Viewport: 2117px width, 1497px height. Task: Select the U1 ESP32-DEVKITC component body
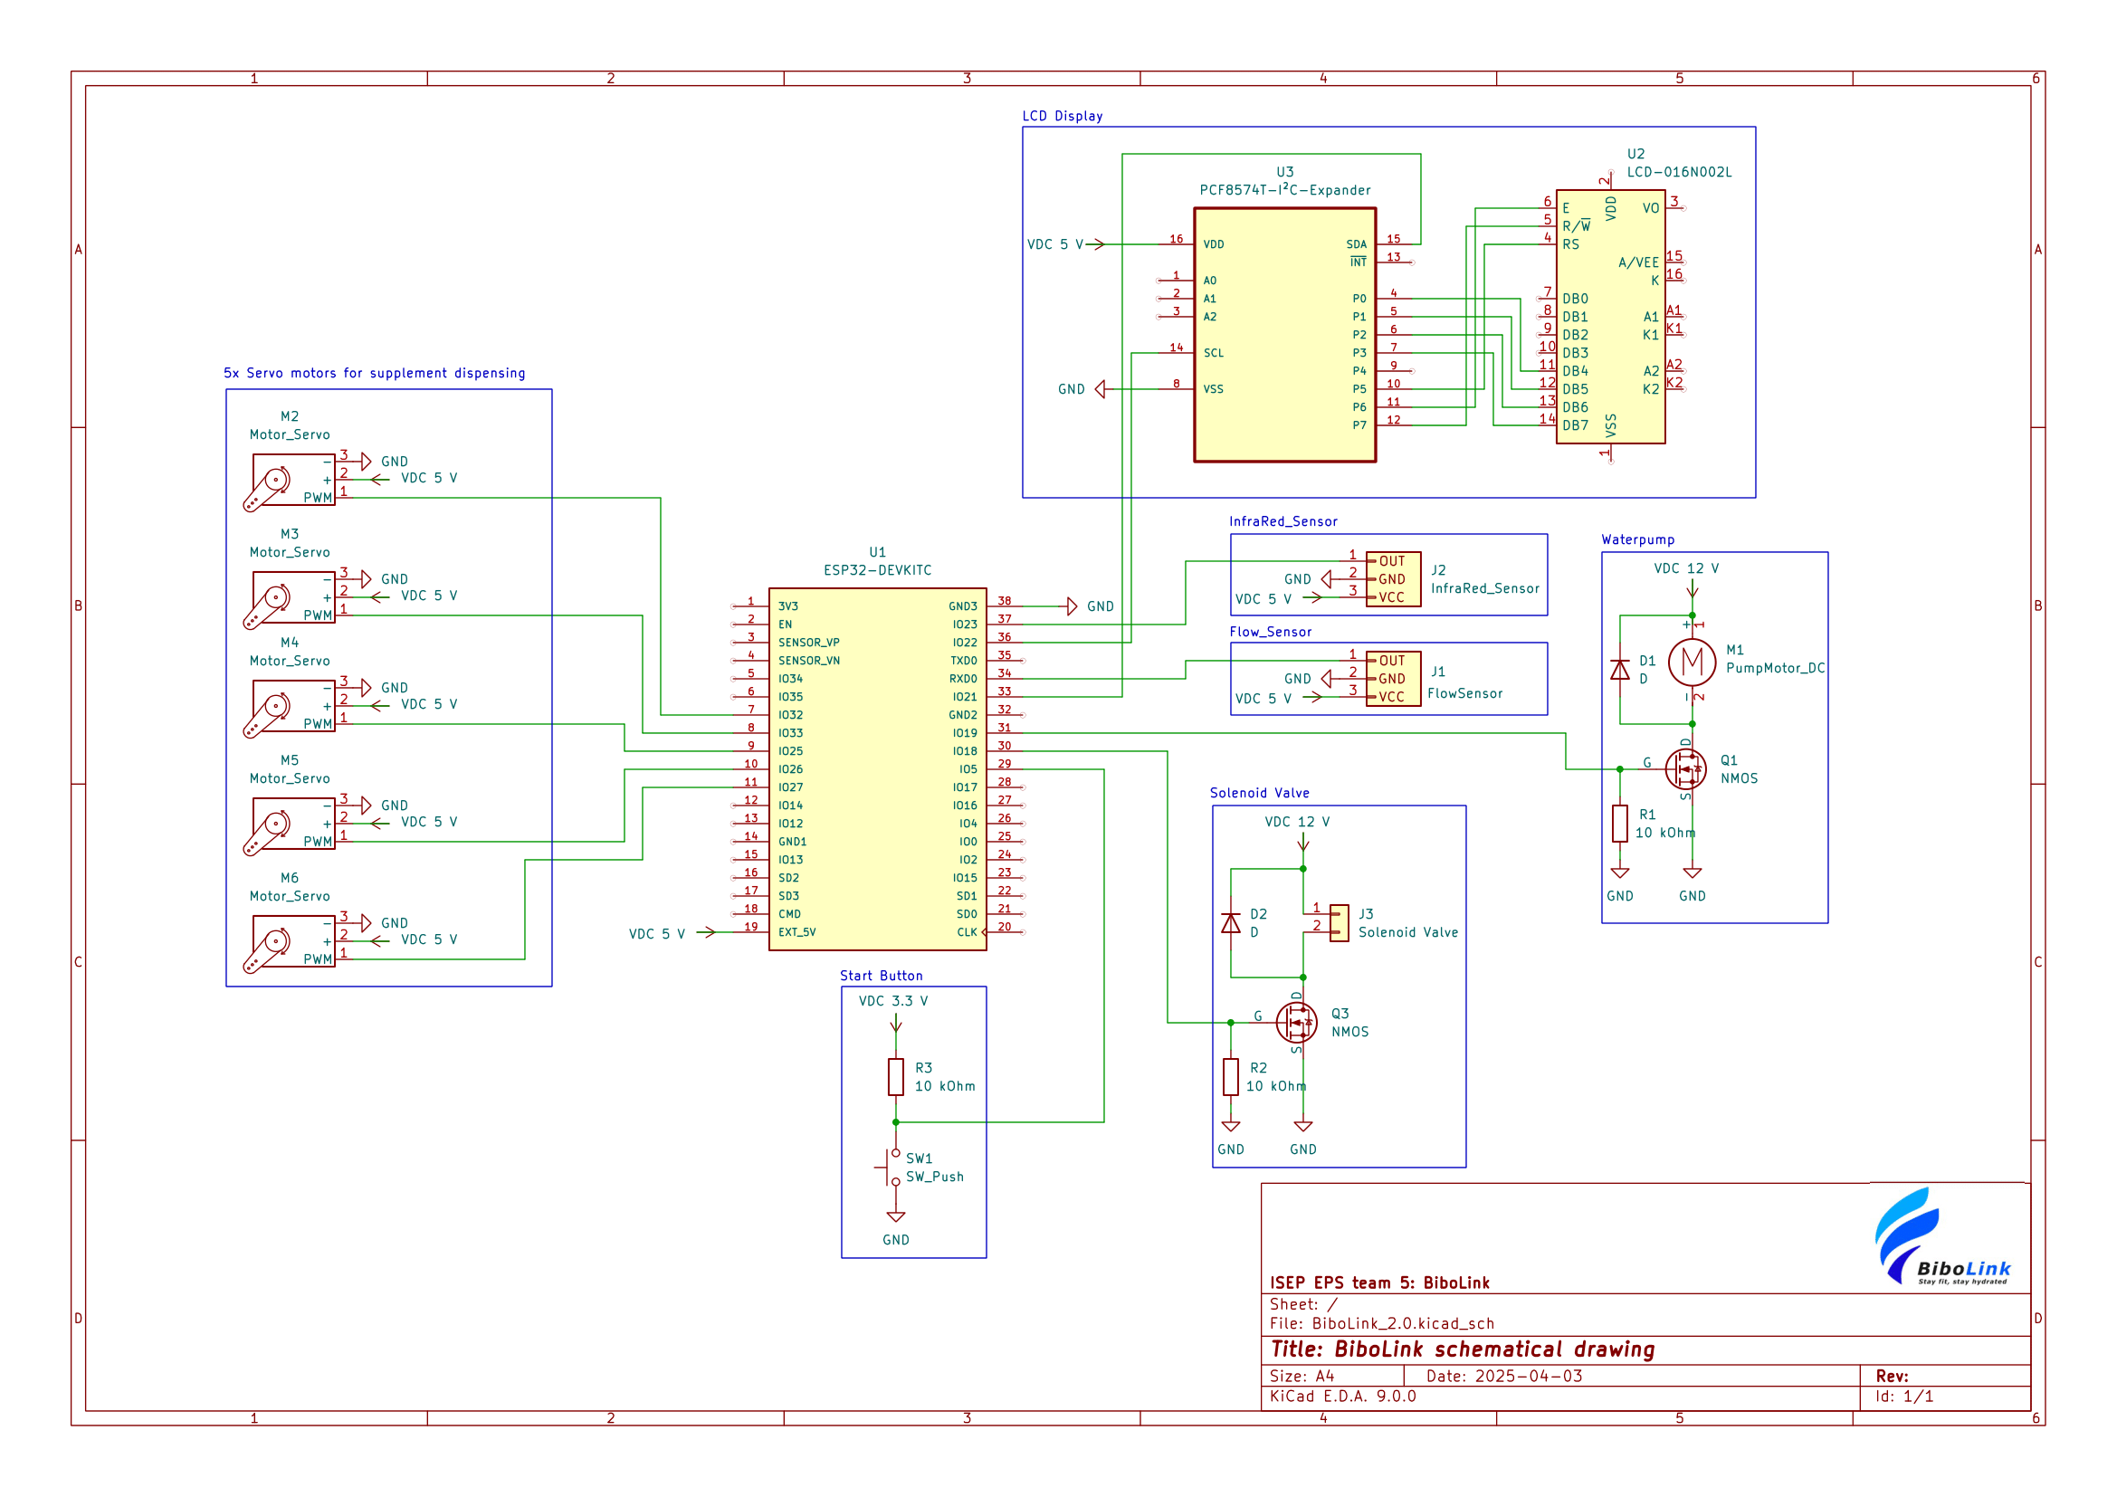click(x=877, y=768)
